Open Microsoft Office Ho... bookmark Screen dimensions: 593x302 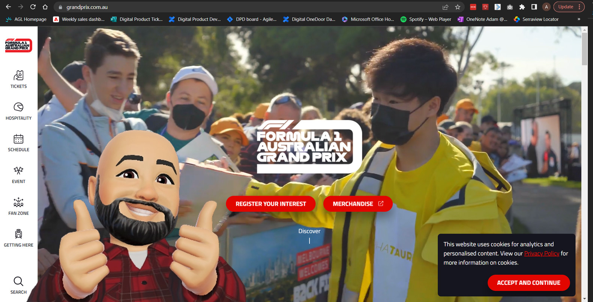click(368, 19)
